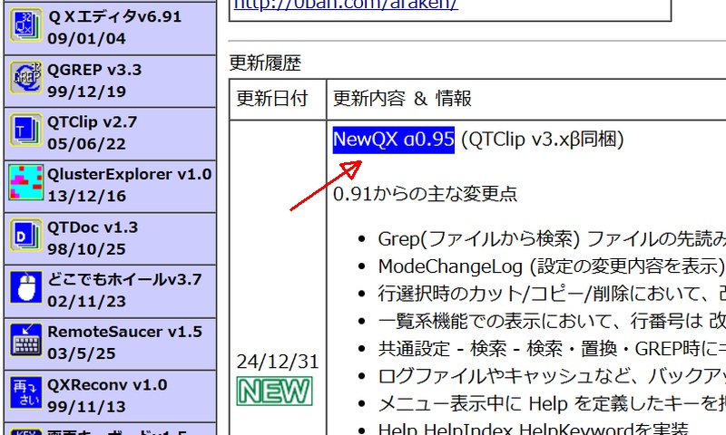Screen dimensions: 726x435
Task: Click the green NEW badge
Action: pos(274,391)
